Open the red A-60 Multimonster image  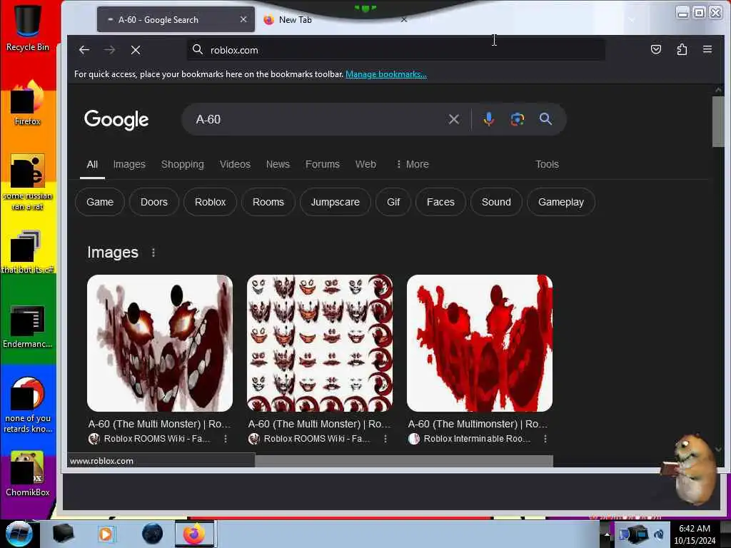[x=480, y=343]
